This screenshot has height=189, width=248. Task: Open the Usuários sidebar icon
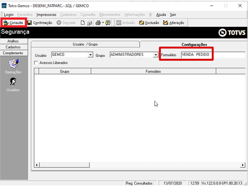[x=13, y=85]
